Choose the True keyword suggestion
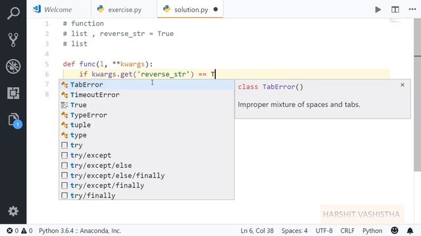Image resolution: width=421 pixels, height=236 pixels. (147, 105)
